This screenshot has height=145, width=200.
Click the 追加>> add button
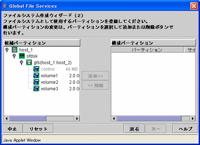point(95,76)
